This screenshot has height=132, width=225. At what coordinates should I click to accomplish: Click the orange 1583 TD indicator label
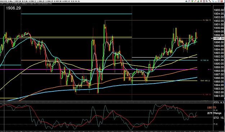212,108
